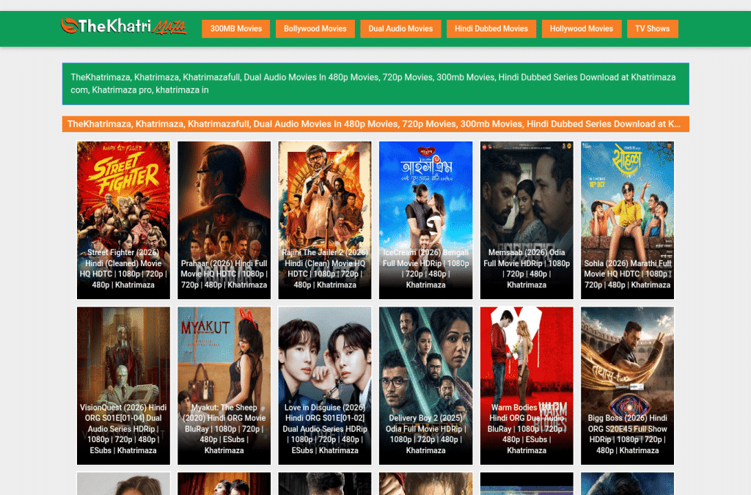Open VisionQuest (2026) series poster
The height and width of the screenshot is (495, 751).
[123, 386]
